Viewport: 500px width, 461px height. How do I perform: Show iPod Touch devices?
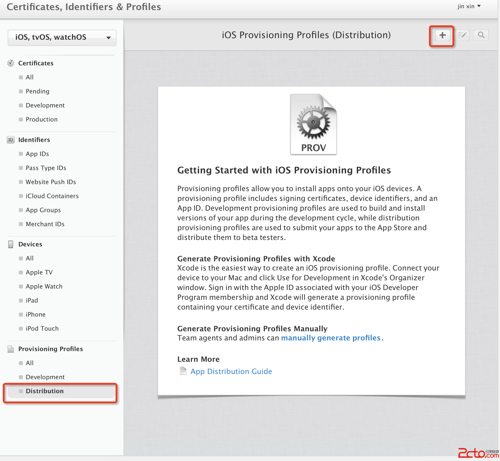[x=42, y=329]
